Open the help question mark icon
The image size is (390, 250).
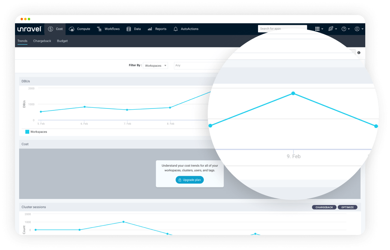coord(344,29)
